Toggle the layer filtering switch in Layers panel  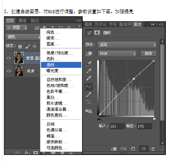click(79, 26)
